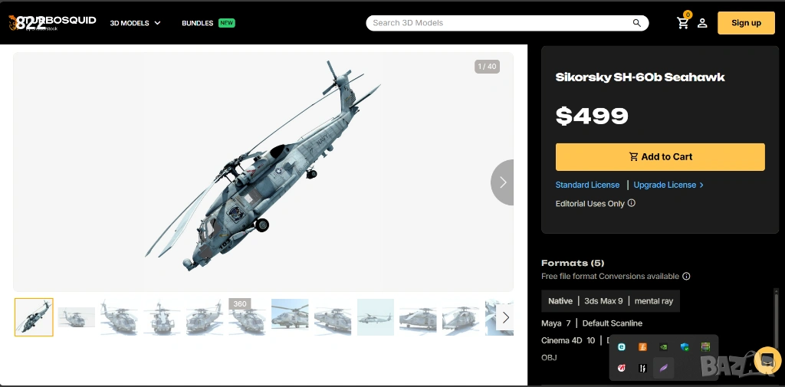The width and height of the screenshot is (785, 387).
Task: Click the user account profile icon
Action: [702, 23]
